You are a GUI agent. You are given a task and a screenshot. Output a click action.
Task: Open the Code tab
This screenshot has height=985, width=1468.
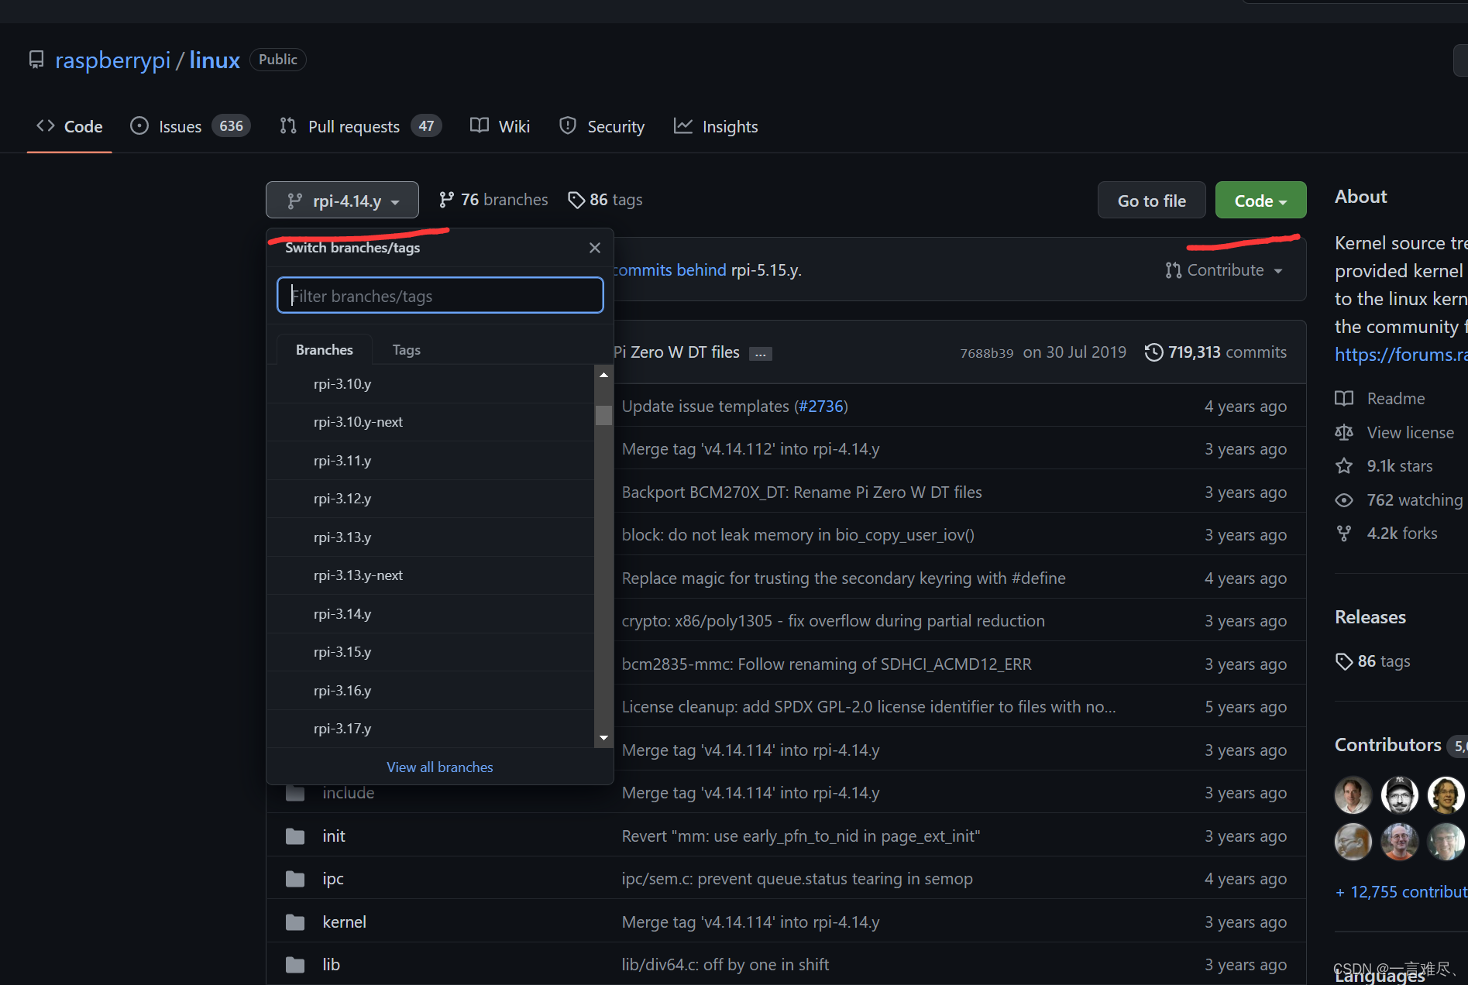[x=70, y=126]
